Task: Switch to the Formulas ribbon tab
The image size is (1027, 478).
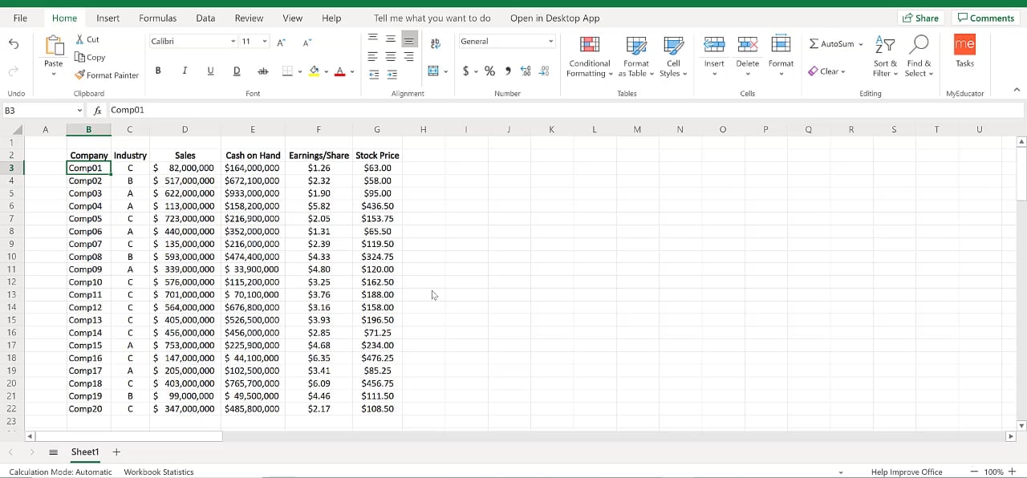Action: tap(158, 18)
